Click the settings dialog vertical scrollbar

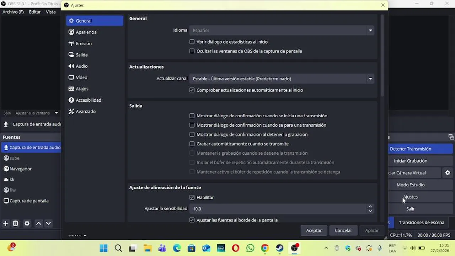(x=382, y=55)
